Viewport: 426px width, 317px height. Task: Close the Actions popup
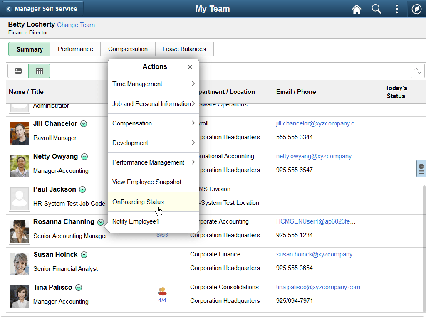[x=190, y=66]
